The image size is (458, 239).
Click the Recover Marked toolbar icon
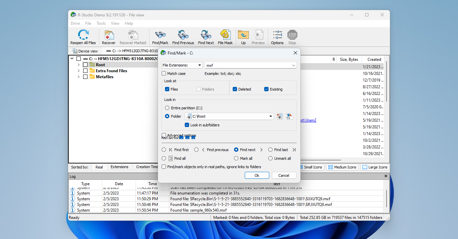pyautogui.click(x=133, y=35)
